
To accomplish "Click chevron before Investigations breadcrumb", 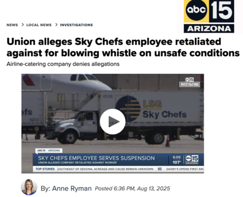I will [x=56, y=25].
